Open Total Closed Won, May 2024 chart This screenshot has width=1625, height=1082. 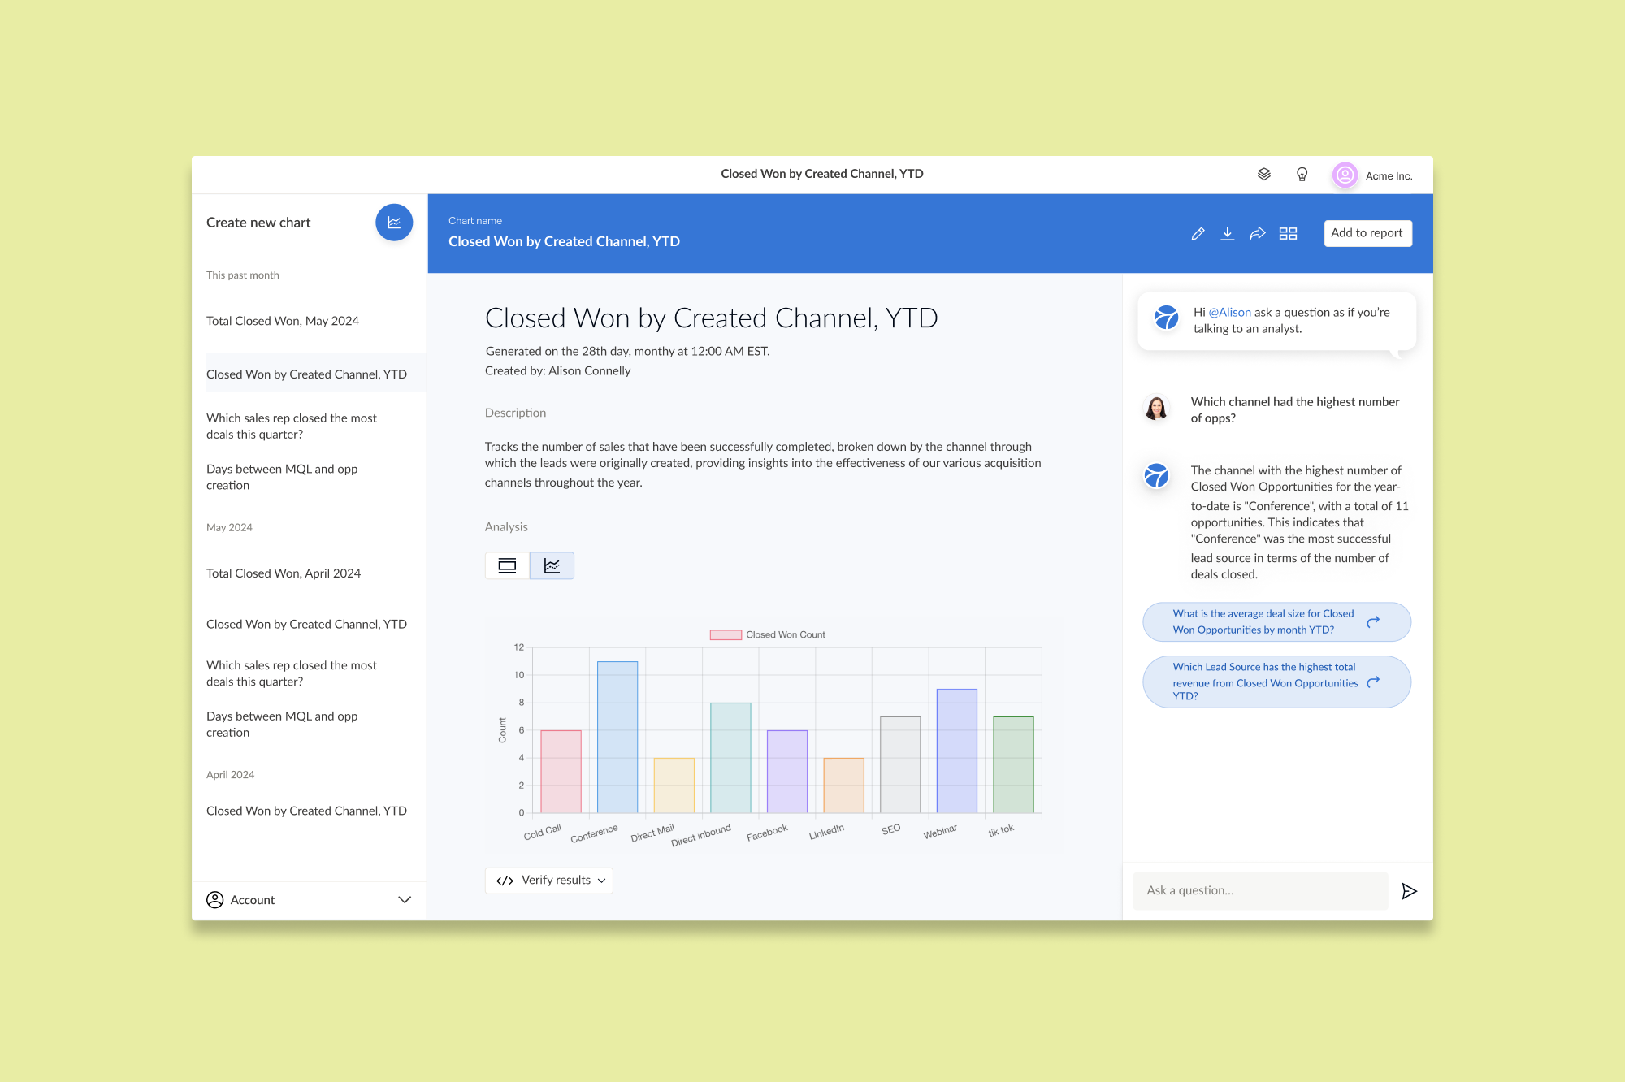pos(283,321)
